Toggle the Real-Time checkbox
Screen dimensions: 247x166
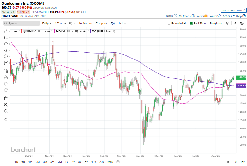(191, 23)
